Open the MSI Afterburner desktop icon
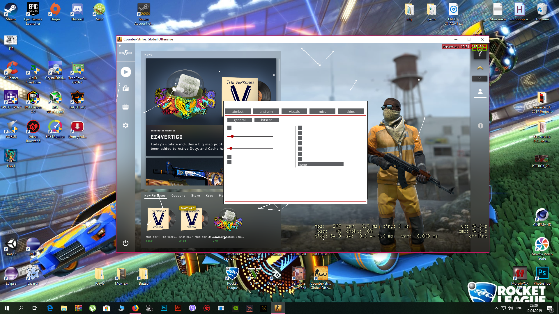559x314 pixels. [x=55, y=102]
